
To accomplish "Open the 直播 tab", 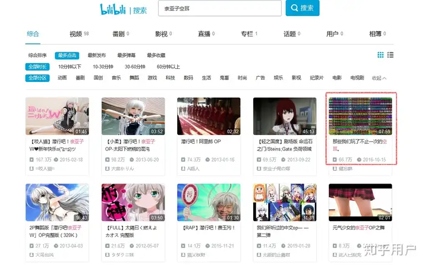I will (x=206, y=34).
